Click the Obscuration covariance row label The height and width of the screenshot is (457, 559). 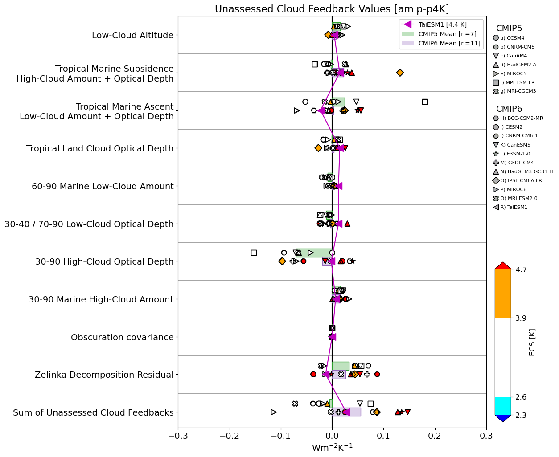pyautogui.click(x=122, y=337)
